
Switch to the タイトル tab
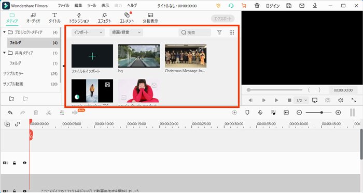click(54, 18)
